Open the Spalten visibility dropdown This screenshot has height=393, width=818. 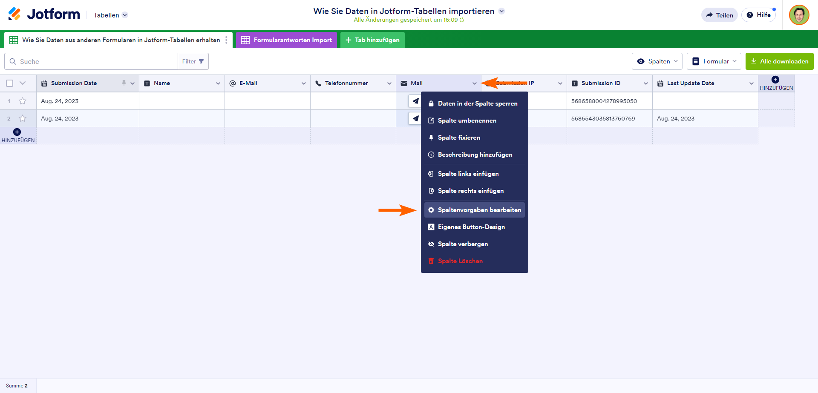657,61
